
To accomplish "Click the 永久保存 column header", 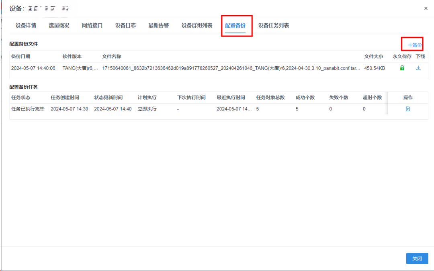I will point(402,57).
